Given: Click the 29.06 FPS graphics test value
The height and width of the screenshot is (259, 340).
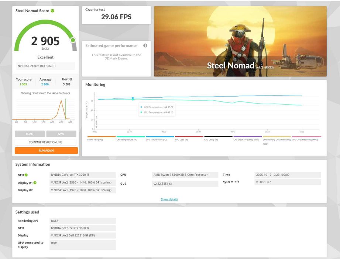Looking at the screenshot, I should click(116, 17).
